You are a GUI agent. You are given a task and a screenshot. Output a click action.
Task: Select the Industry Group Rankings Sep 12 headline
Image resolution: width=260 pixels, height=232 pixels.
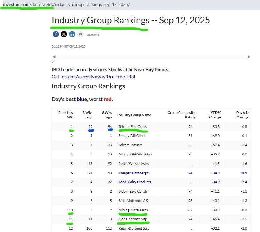(131, 20)
